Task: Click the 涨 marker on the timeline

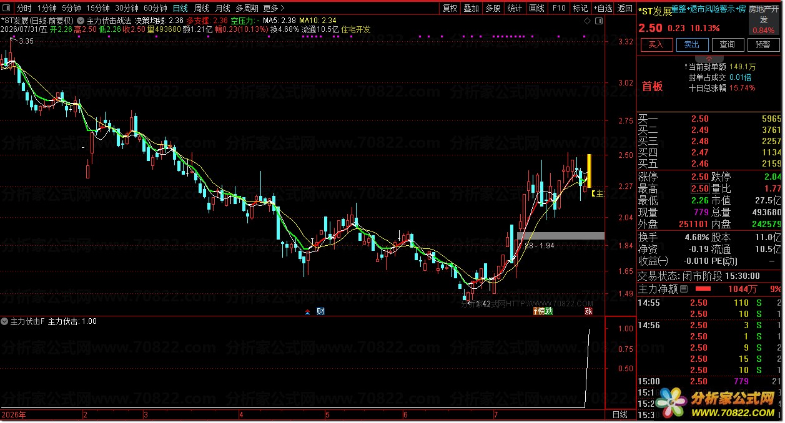Action: pos(588,311)
